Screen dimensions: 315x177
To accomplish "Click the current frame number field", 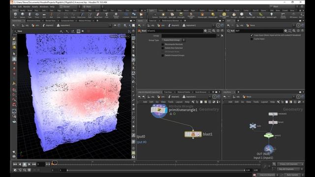I will [x=41, y=164].
